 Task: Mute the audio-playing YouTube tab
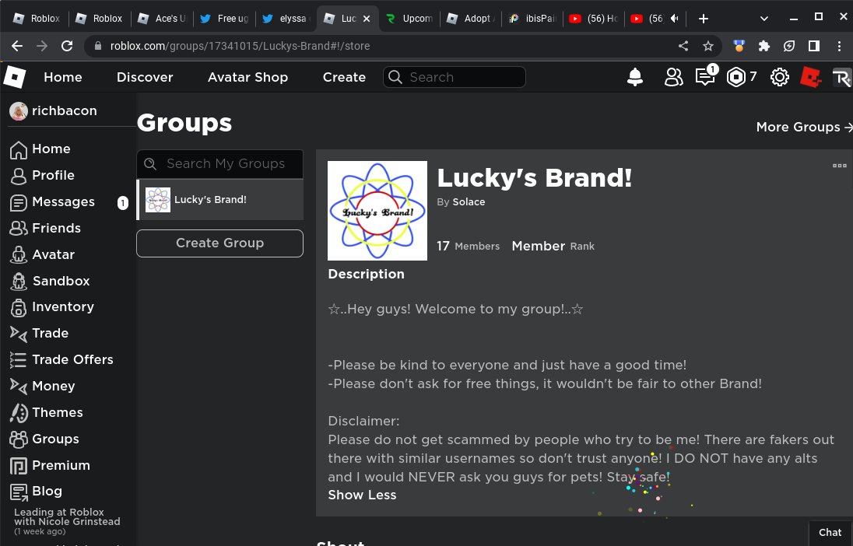(675, 19)
